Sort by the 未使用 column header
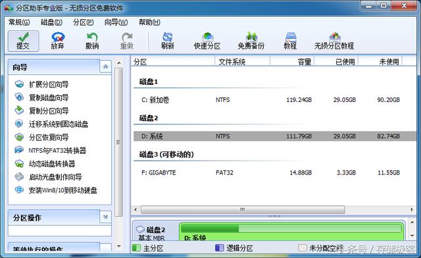This screenshot has height=258, width=421. tap(380, 62)
